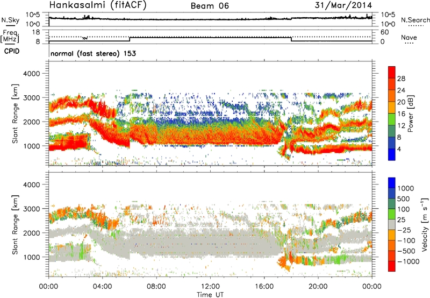430x298 pixels.
Task: Click the gray band of Velocity colorbar
Action: point(392,225)
